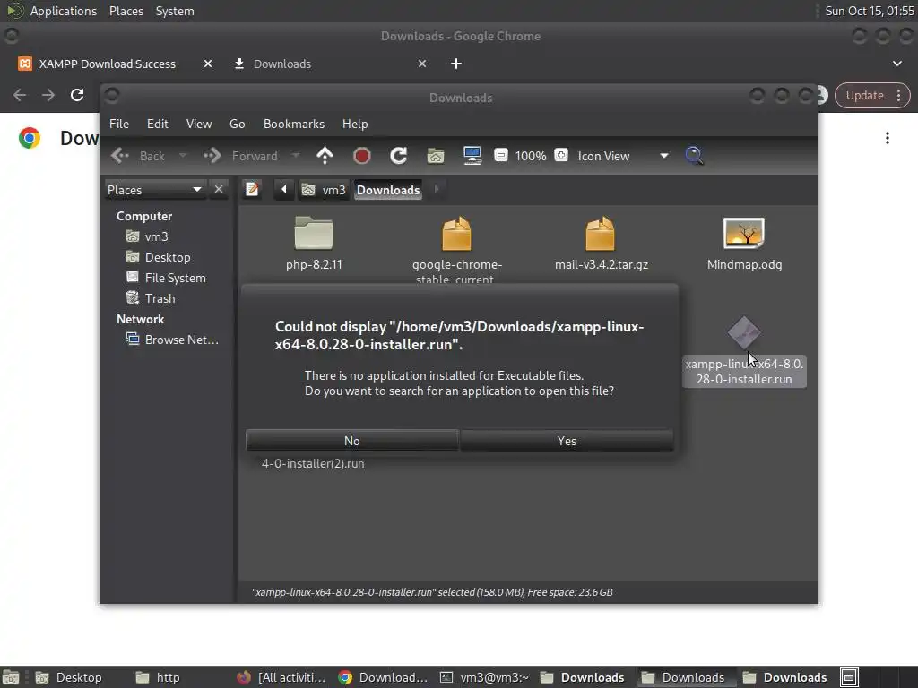This screenshot has width=918, height=688.
Task: Go up to parent folder arrow
Action: point(325,156)
